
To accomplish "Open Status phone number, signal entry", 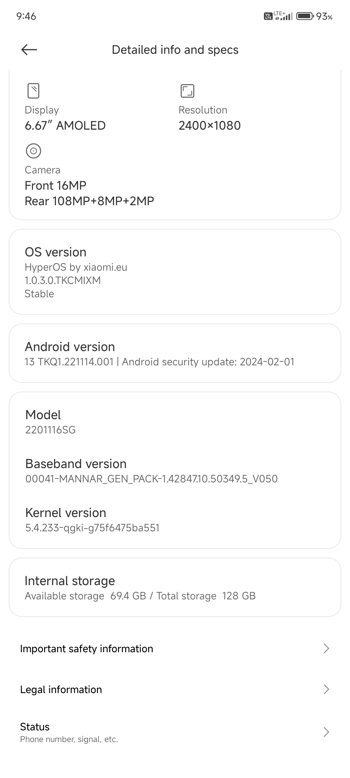I will point(175,732).
